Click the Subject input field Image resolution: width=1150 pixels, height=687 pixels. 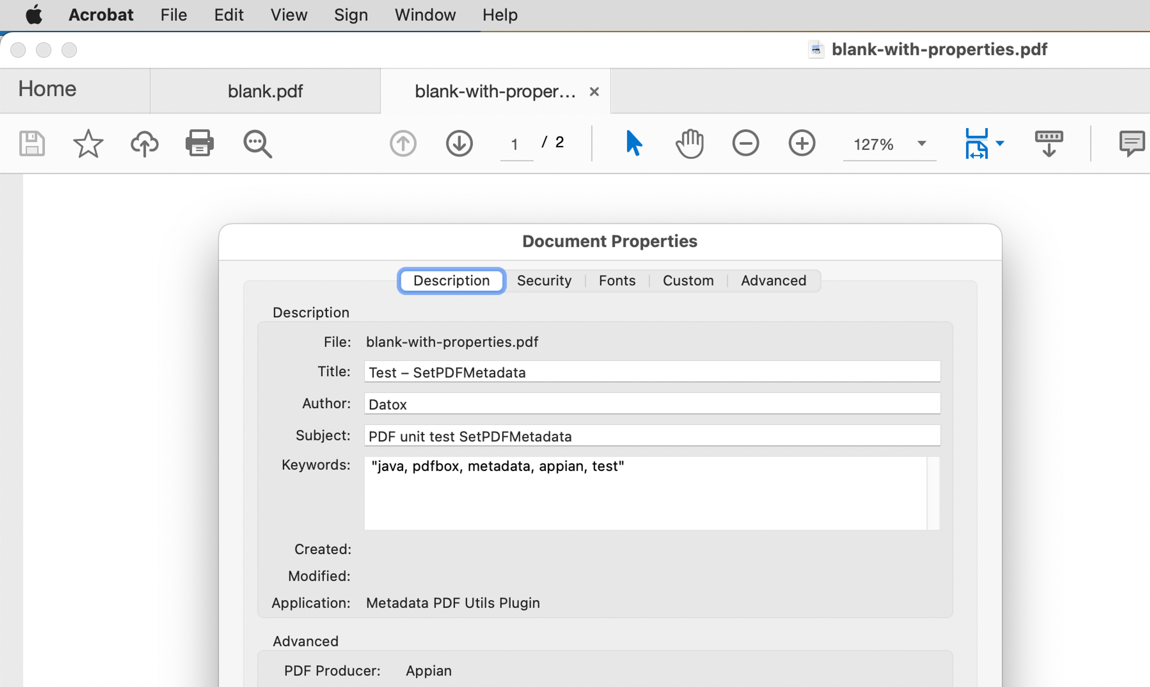pyautogui.click(x=652, y=436)
